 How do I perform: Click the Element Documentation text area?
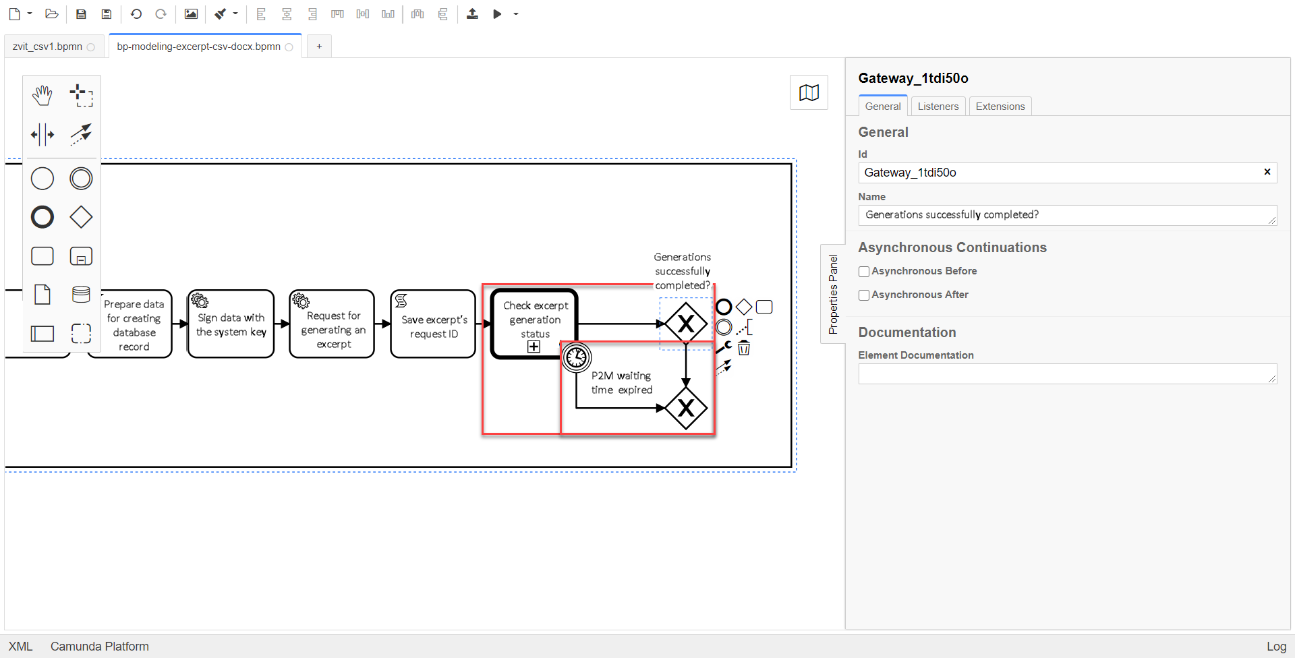point(1068,373)
